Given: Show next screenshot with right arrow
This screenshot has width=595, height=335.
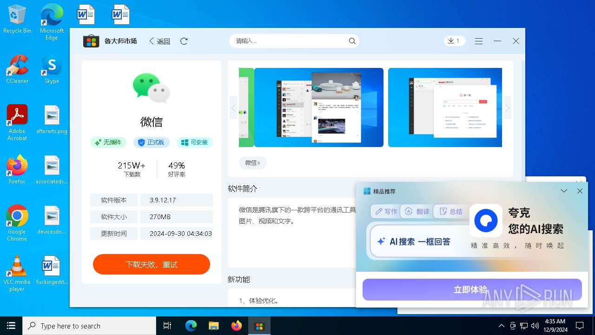Looking at the screenshot, I should click(508, 107).
